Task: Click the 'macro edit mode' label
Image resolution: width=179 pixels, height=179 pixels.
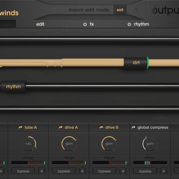Action: [89, 10]
